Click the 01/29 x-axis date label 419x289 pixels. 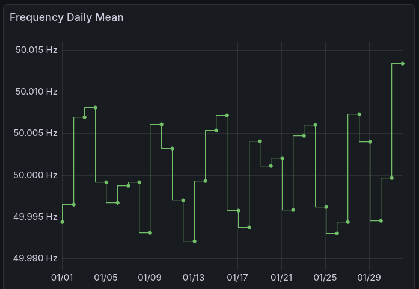pos(369,277)
